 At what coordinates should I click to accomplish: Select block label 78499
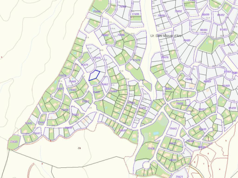[161, 16]
